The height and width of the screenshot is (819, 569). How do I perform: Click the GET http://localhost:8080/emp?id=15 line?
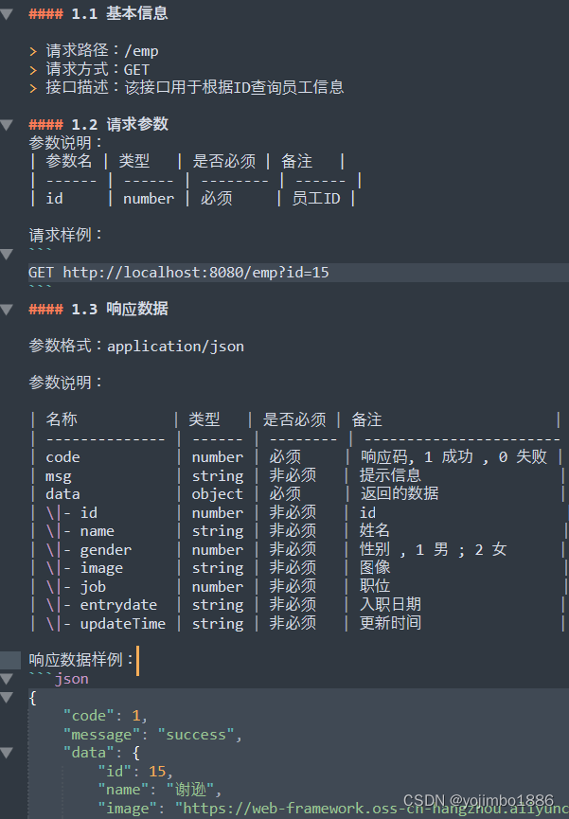point(179,273)
